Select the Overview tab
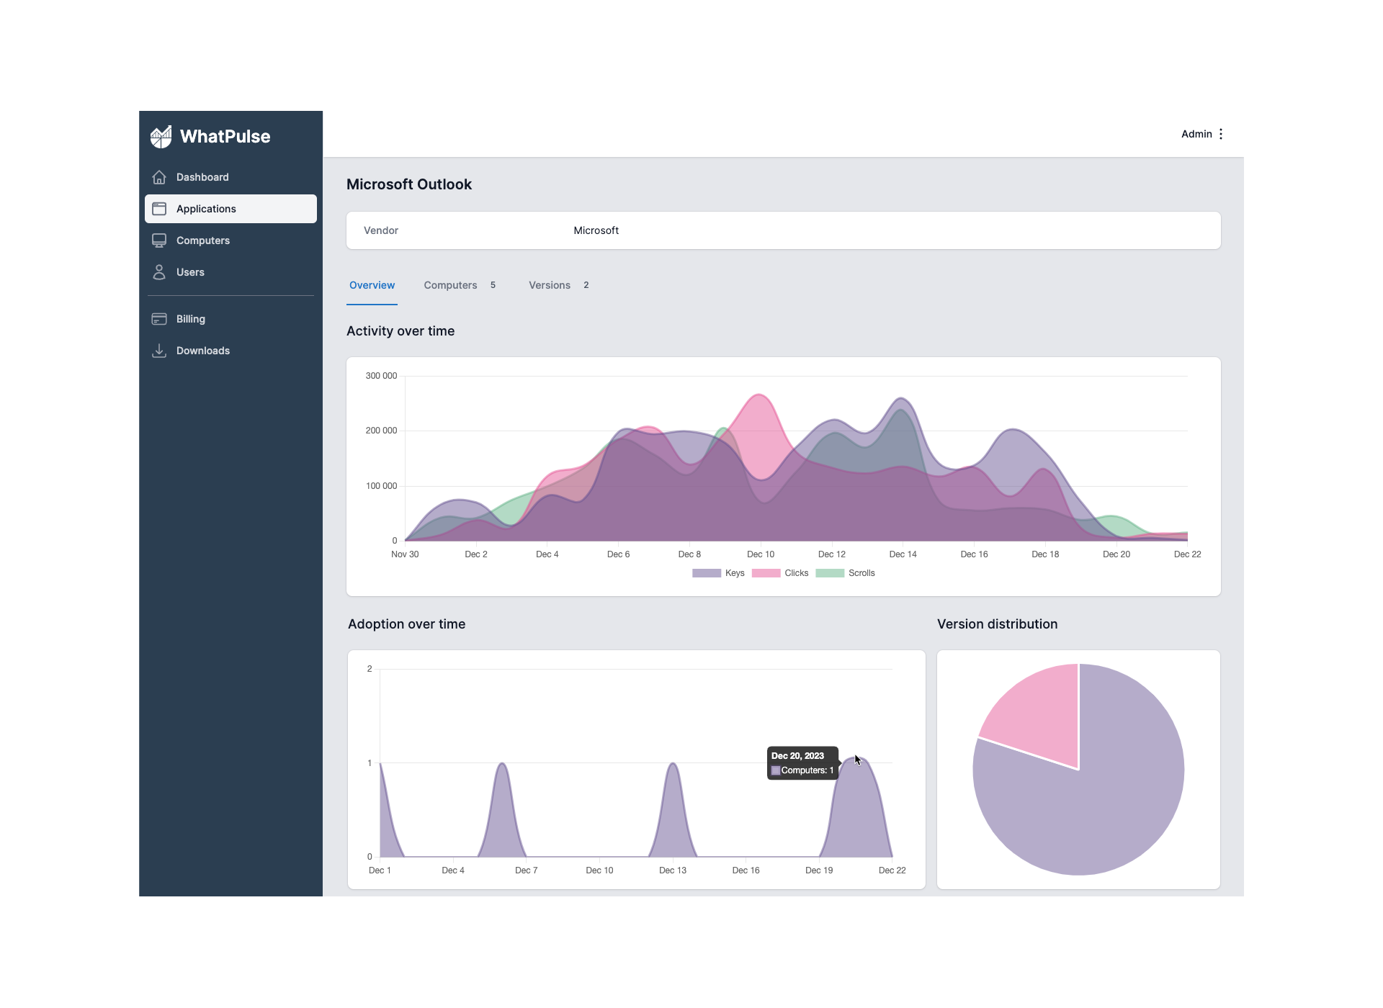This screenshot has width=1383, height=1008. point(372,285)
